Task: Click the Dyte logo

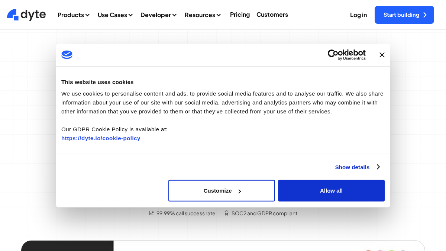Action: pyautogui.click(x=26, y=15)
